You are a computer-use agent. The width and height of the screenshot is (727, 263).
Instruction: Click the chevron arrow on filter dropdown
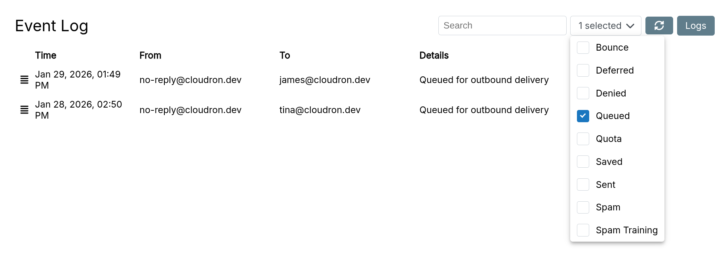point(630,26)
